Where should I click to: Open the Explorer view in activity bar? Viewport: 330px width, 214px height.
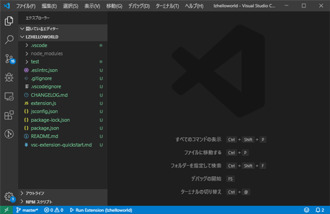(x=9, y=21)
